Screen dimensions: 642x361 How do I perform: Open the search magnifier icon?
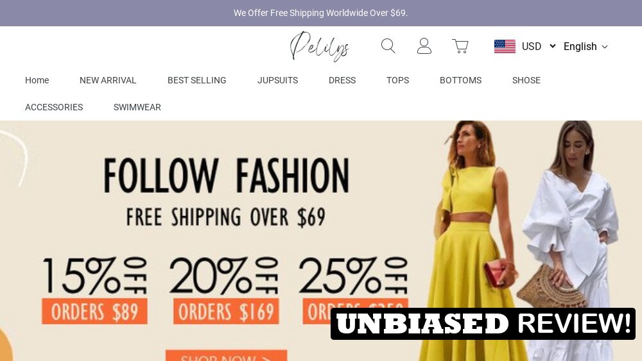388,46
